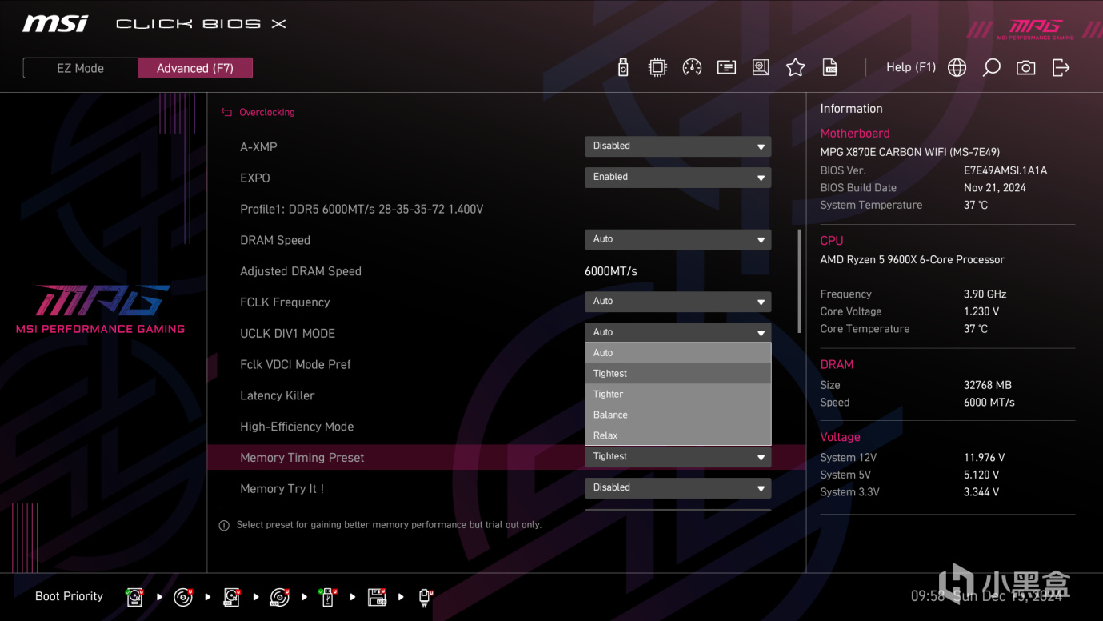The width and height of the screenshot is (1103, 621).
Task: Click the BIOS build date Nov 21, 2024
Action: (995, 188)
